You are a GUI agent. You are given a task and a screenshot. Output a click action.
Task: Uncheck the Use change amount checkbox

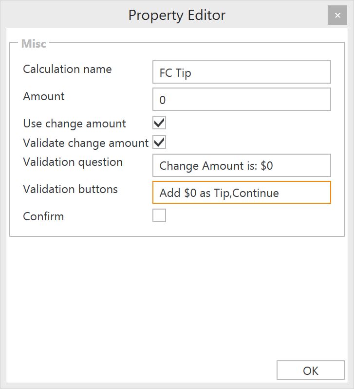point(159,123)
